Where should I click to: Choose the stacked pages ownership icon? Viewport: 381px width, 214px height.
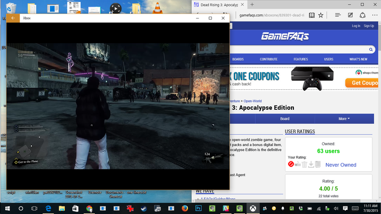pos(318,164)
